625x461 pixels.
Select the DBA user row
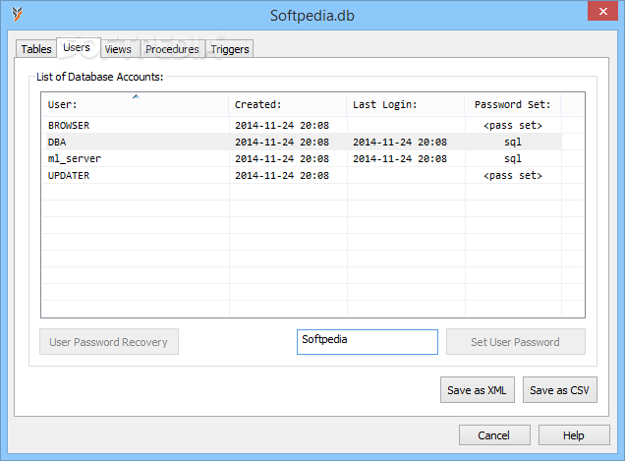click(302, 142)
